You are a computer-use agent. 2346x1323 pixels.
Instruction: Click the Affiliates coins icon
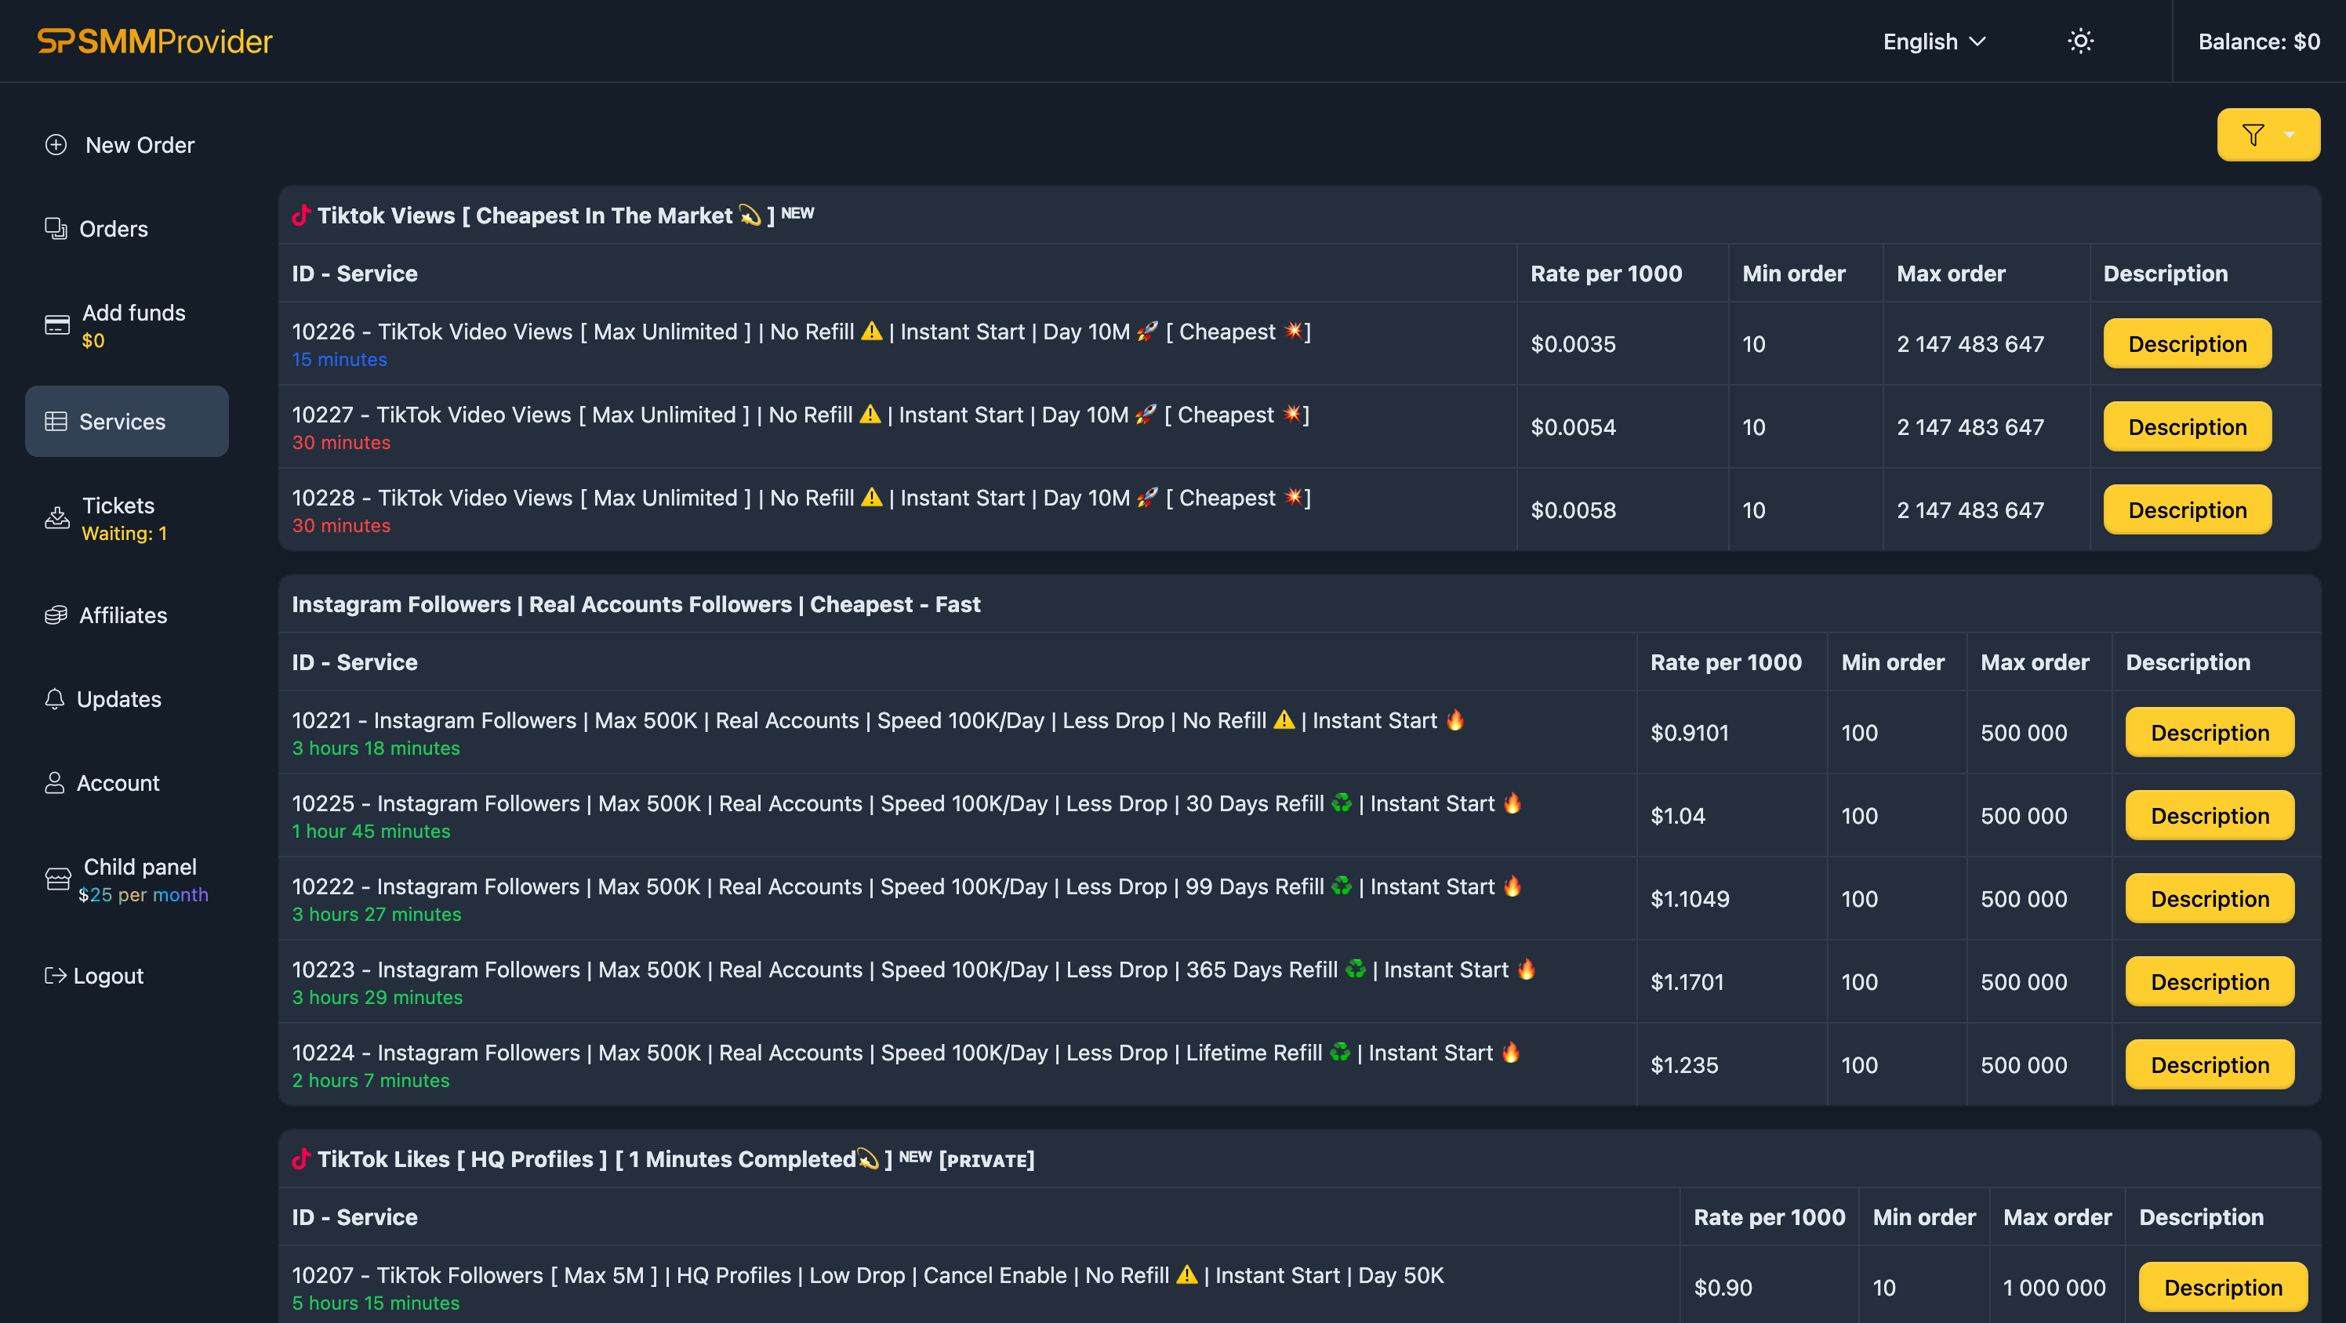[56, 615]
